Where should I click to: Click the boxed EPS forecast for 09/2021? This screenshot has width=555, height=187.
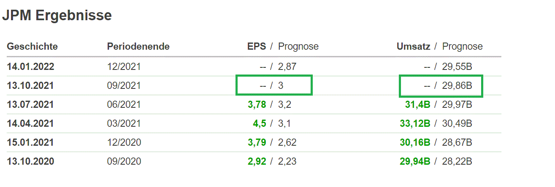(281, 85)
